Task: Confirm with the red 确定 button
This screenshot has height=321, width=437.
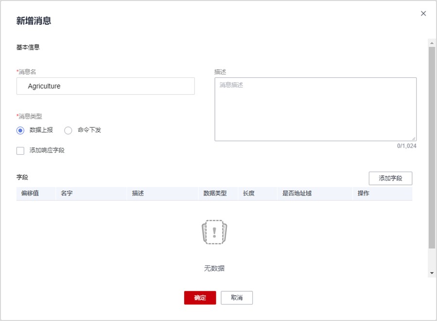Action: pos(200,298)
